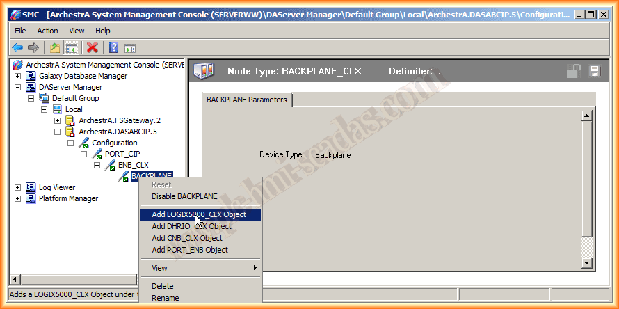Click the padlock icon in node header
Viewport: 619px width, 309px height.
(573, 71)
